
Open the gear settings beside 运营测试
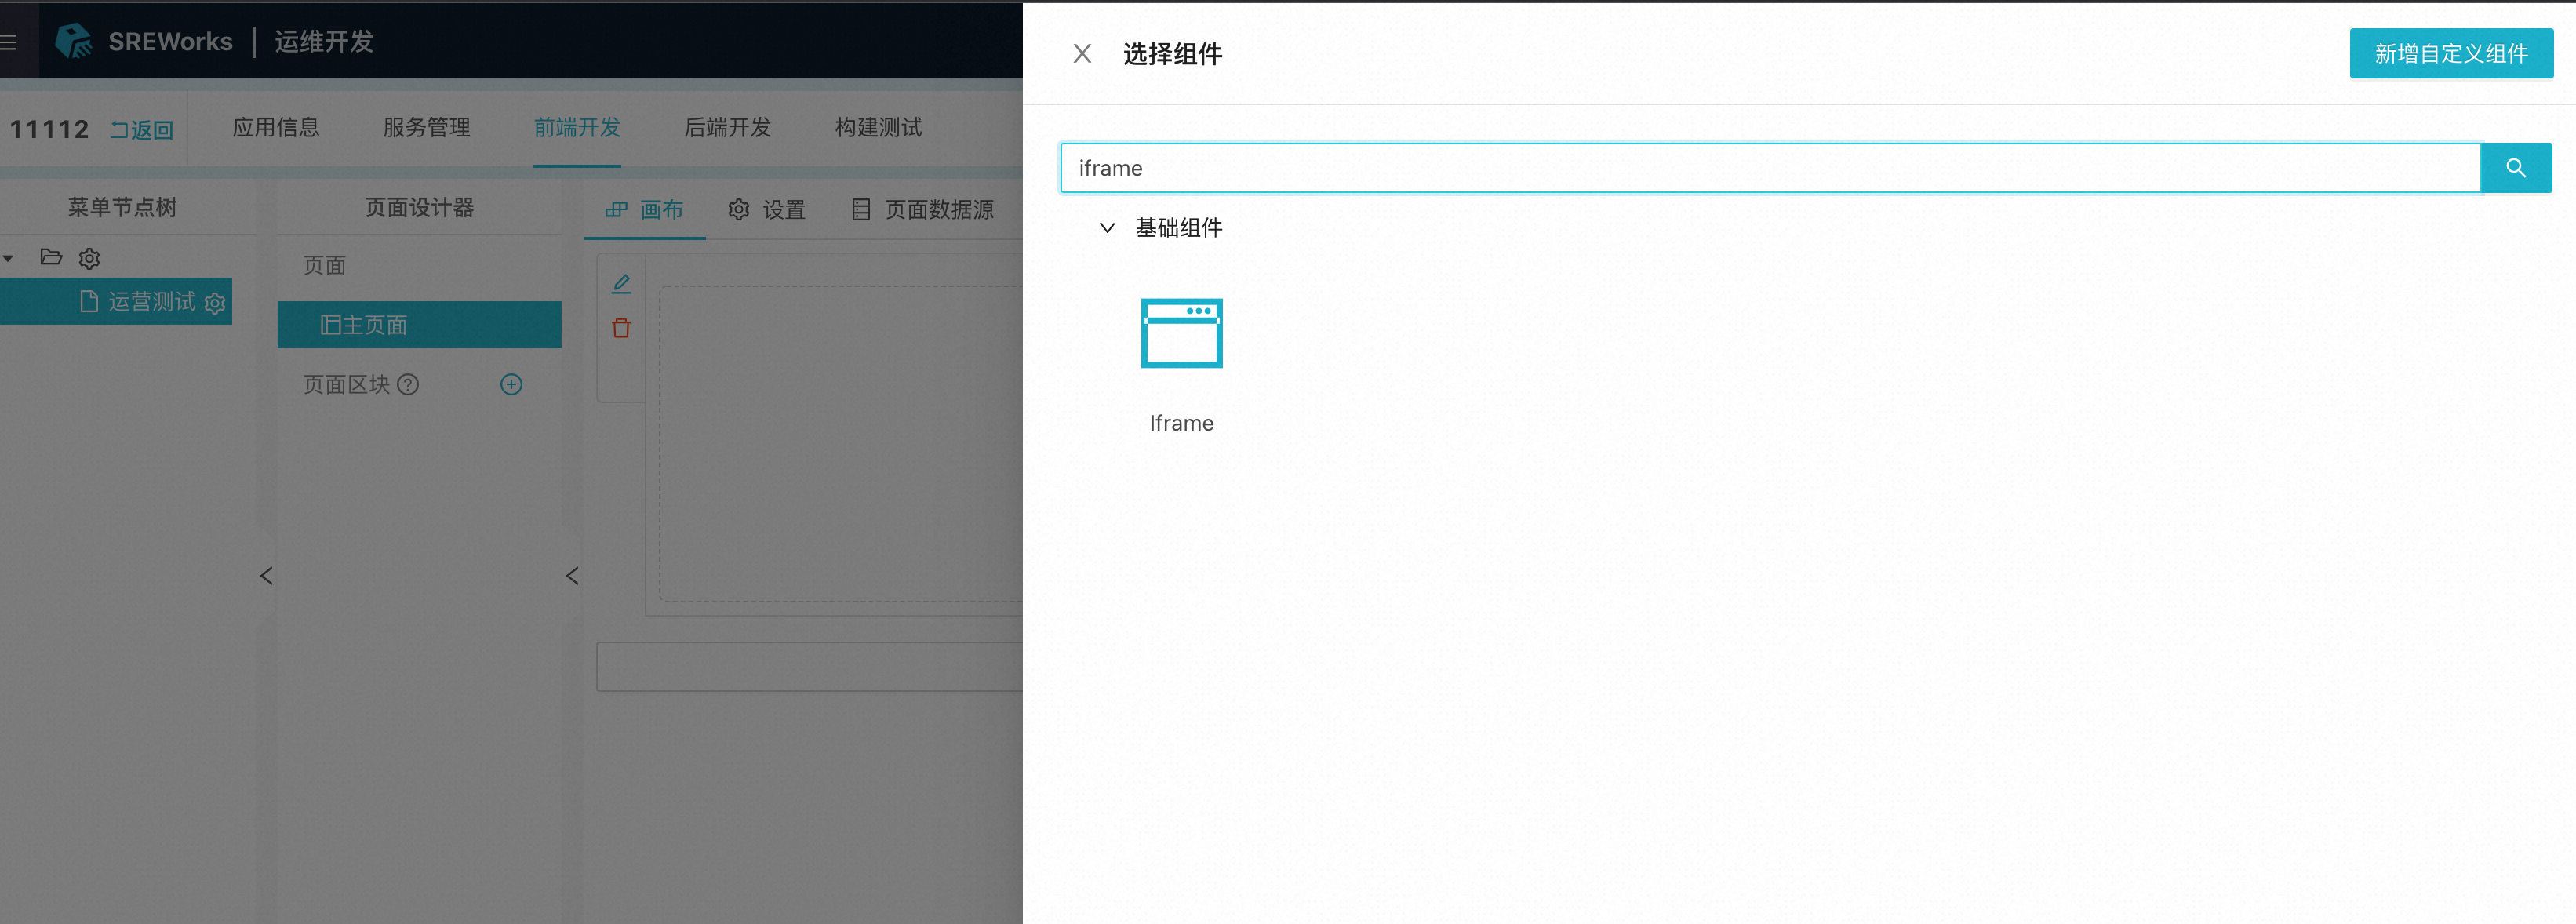tap(215, 303)
